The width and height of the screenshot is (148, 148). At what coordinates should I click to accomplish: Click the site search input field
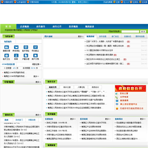pyautogui.click(x=130, y=32)
